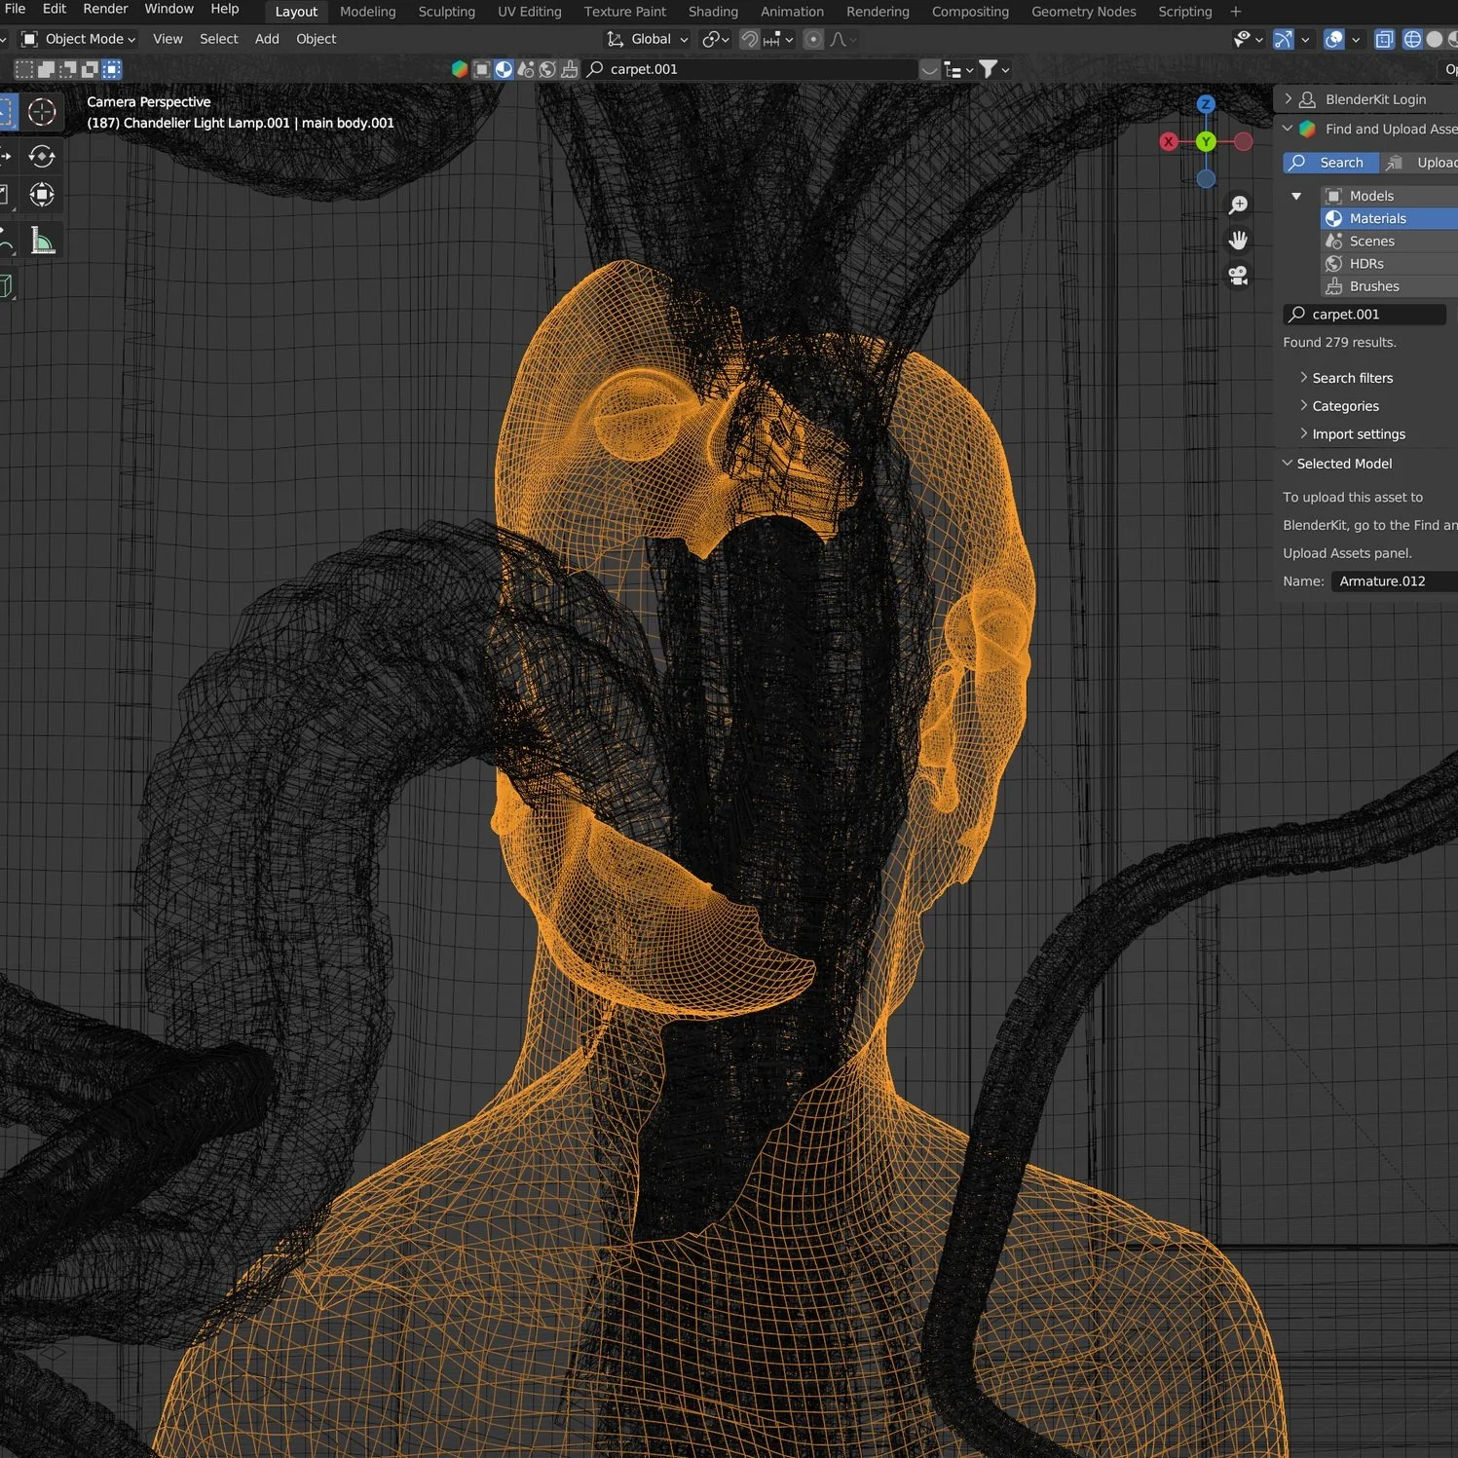Click the zoom magnifier viewport icon
The width and height of the screenshot is (1458, 1458).
point(1238,205)
